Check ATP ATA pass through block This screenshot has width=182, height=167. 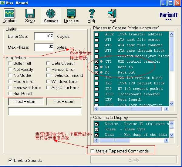tap(96, 51)
